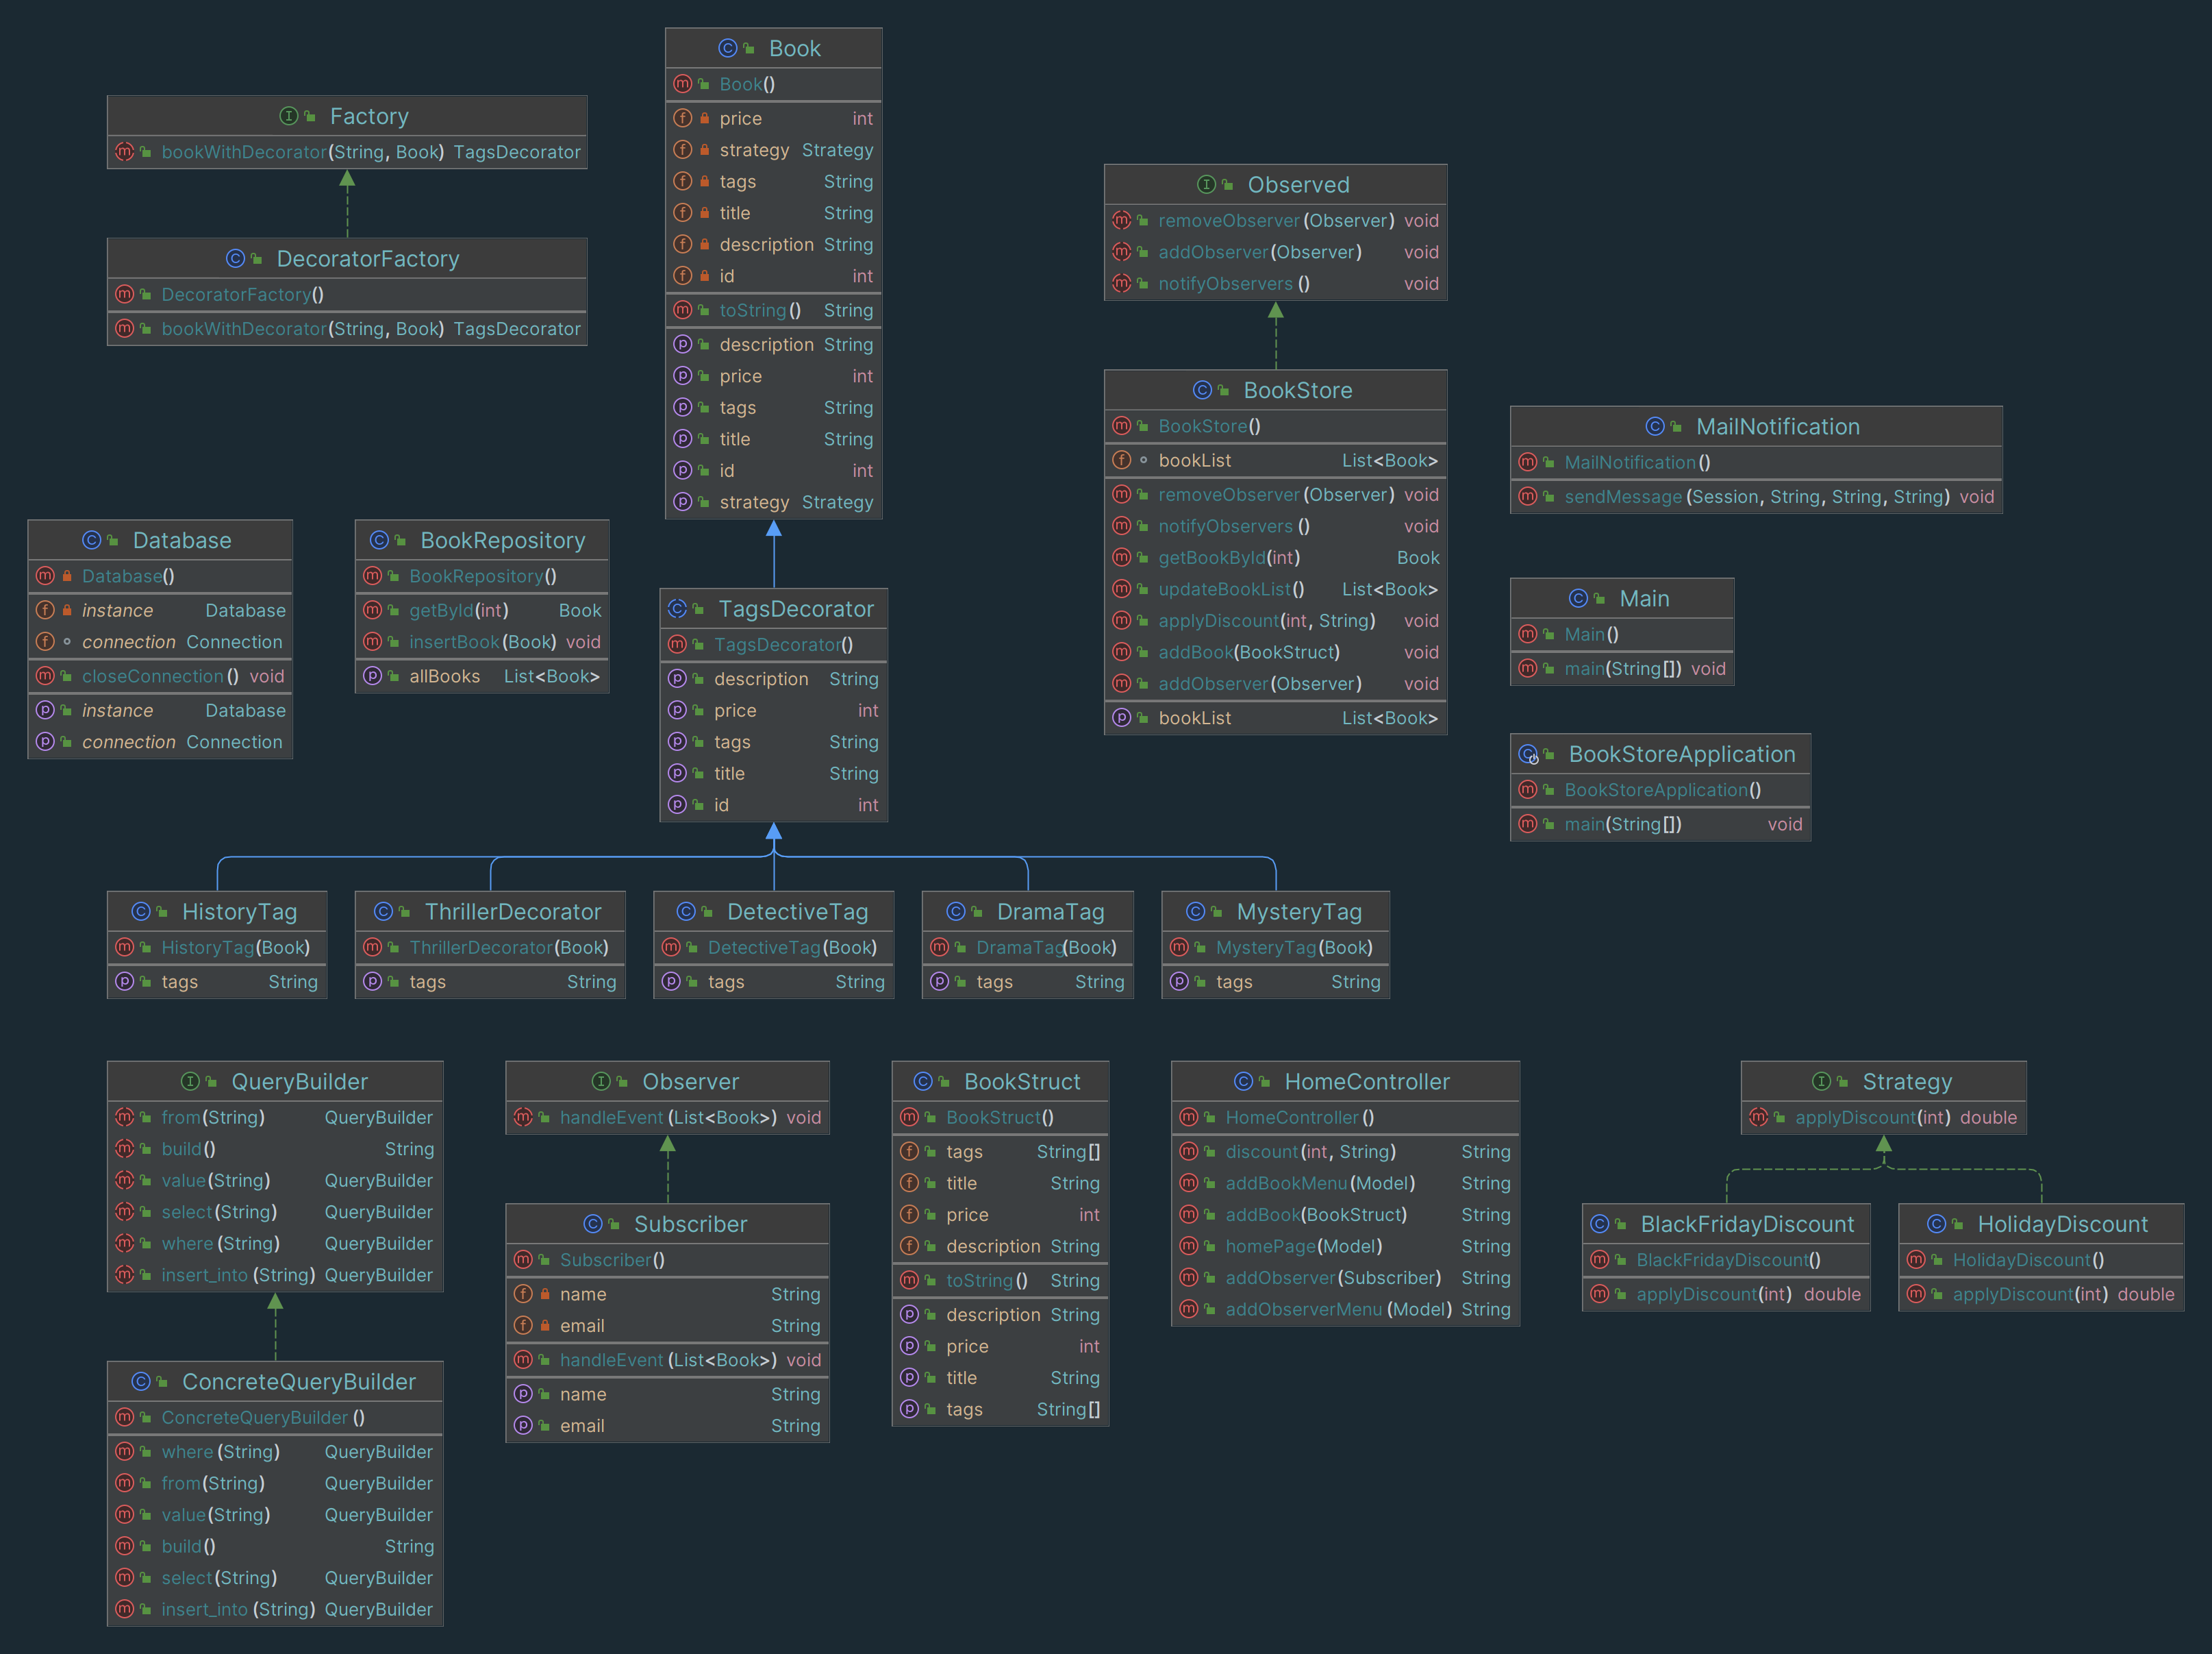Viewport: 2212px width, 1654px height.
Task: Select HolidayDiscount() constructor row
Action: (x=2041, y=1261)
